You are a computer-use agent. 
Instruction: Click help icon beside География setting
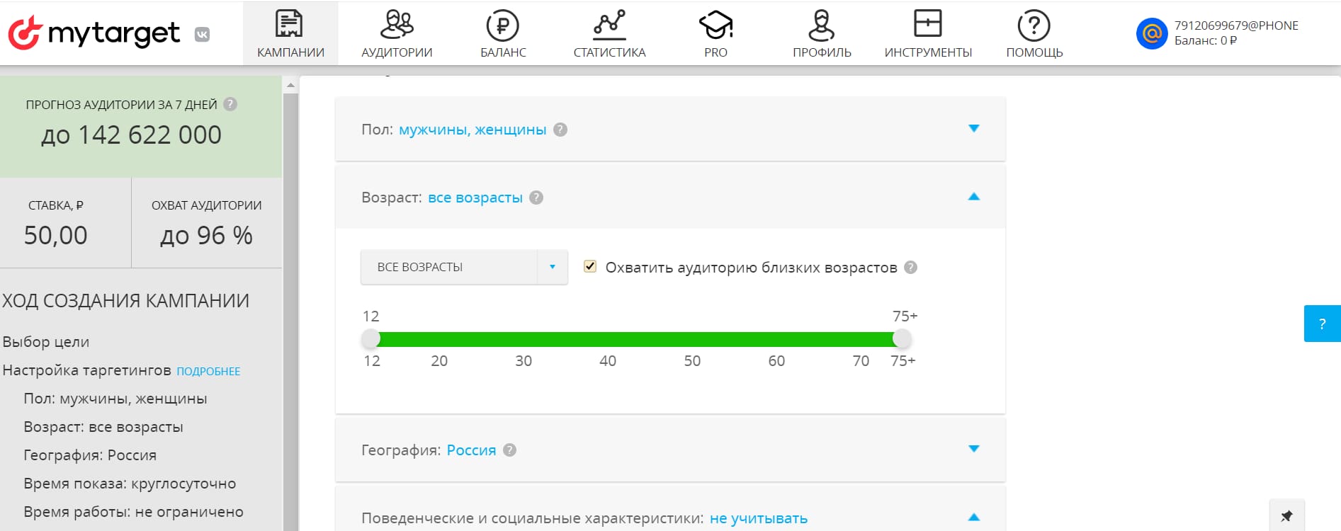coord(509,450)
